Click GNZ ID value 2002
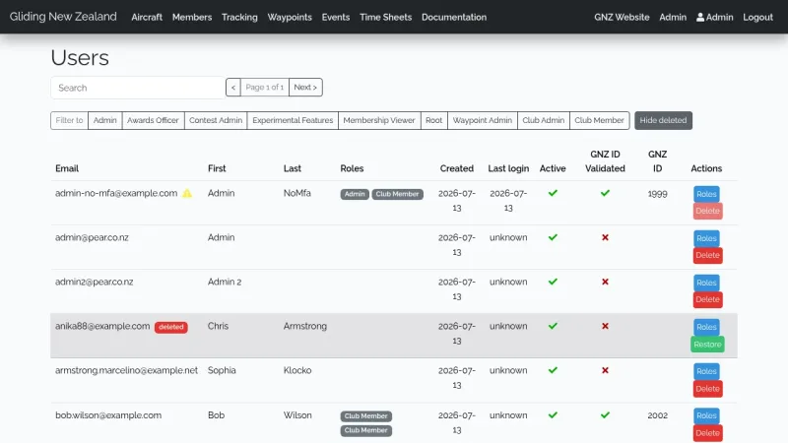Viewport: 788px width, 443px height. [657, 415]
